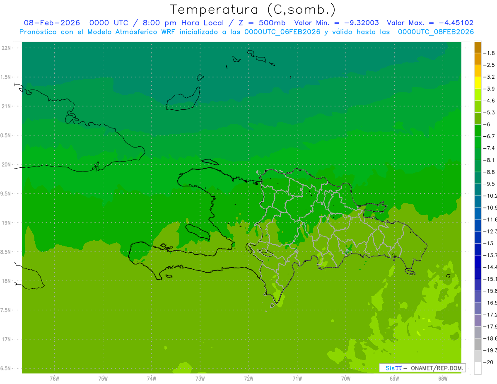Click the '68W' longitude label

pyautogui.click(x=443, y=378)
